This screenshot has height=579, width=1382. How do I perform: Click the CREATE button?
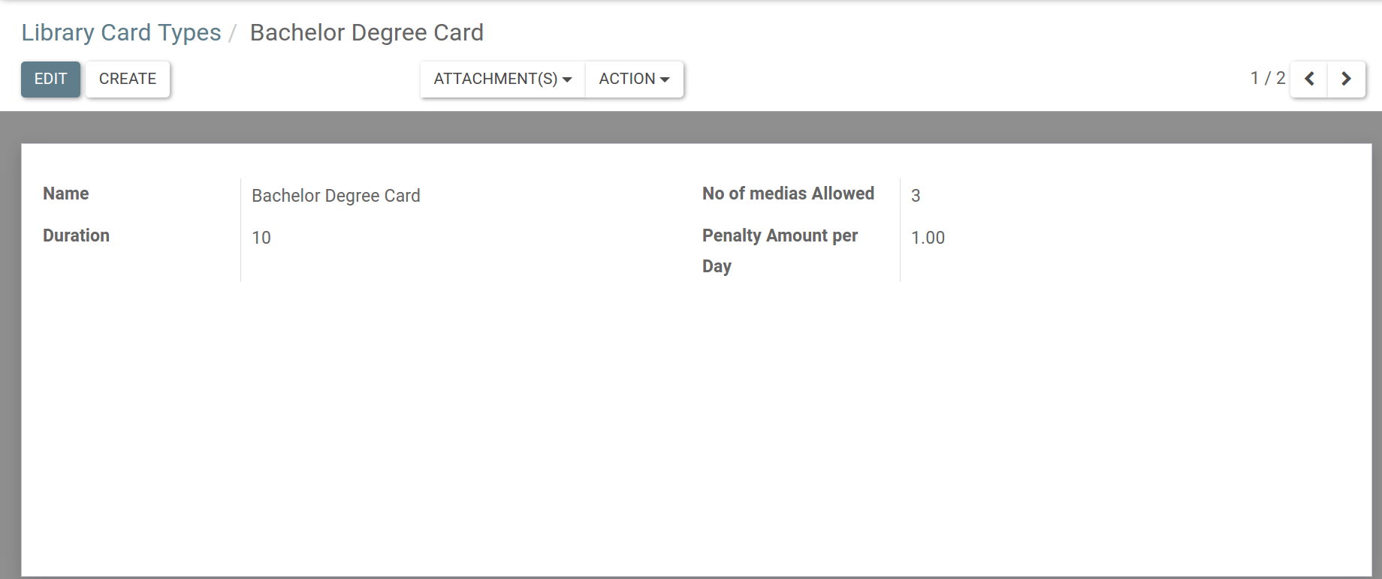[128, 79]
